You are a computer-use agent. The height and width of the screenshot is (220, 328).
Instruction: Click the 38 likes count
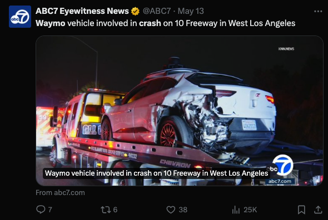[183, 210]
